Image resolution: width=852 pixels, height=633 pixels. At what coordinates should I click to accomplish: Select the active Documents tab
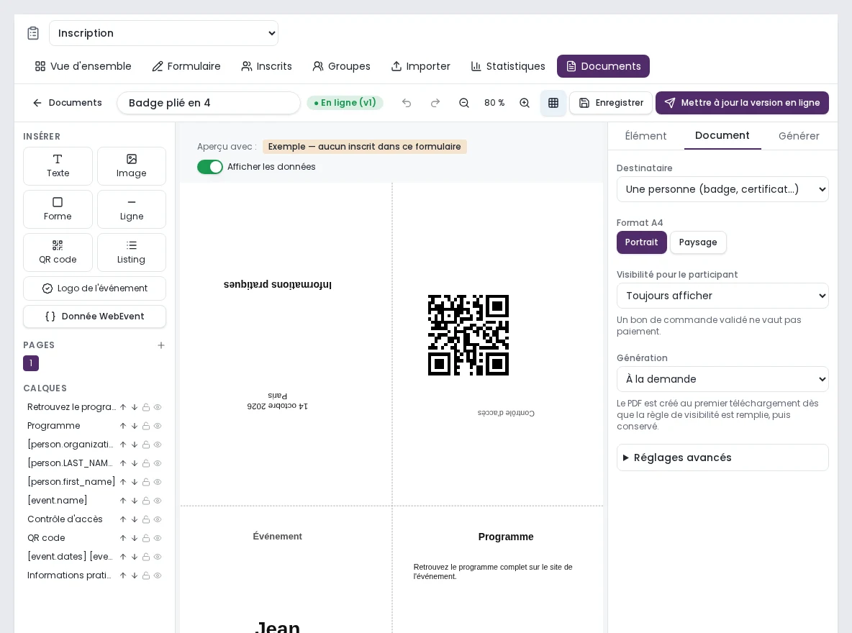(x=603, y=66)
